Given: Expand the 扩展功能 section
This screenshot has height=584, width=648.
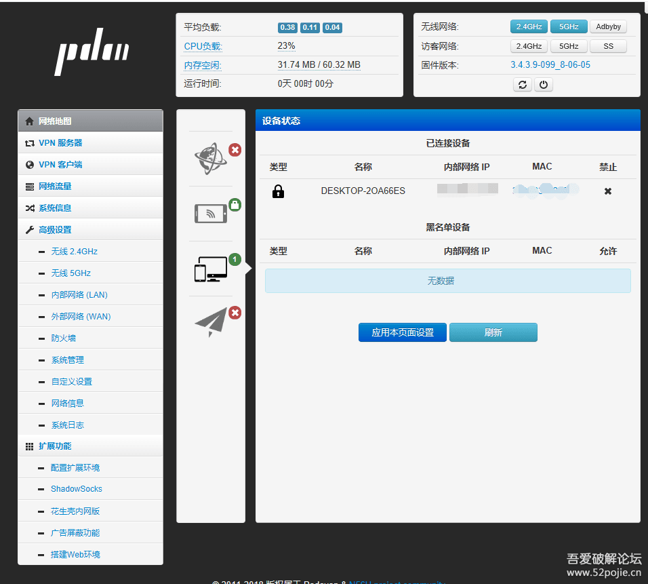Looking at the screenshot, I should pos(55,446).
